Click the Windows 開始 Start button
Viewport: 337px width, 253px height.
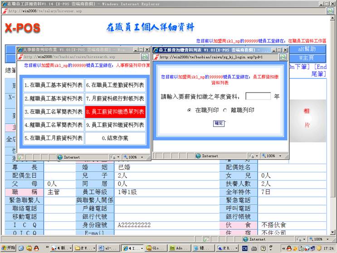(x=8, y=248)
